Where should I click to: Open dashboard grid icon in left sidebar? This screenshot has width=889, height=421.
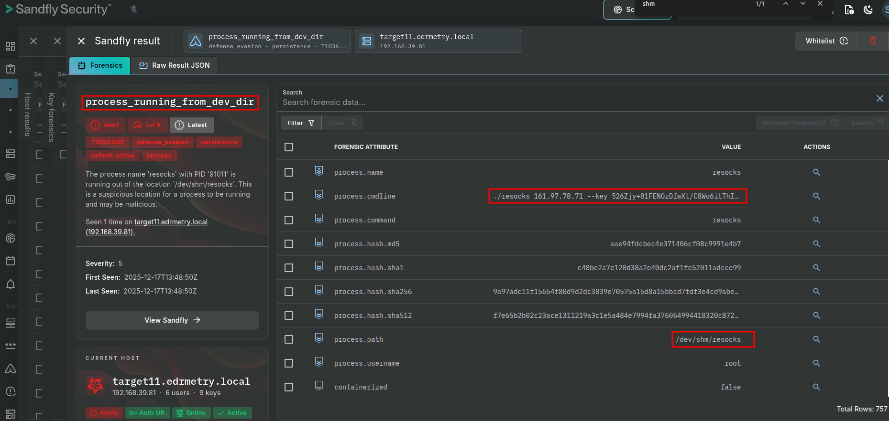pyautogui.click(x=11, y=46)
